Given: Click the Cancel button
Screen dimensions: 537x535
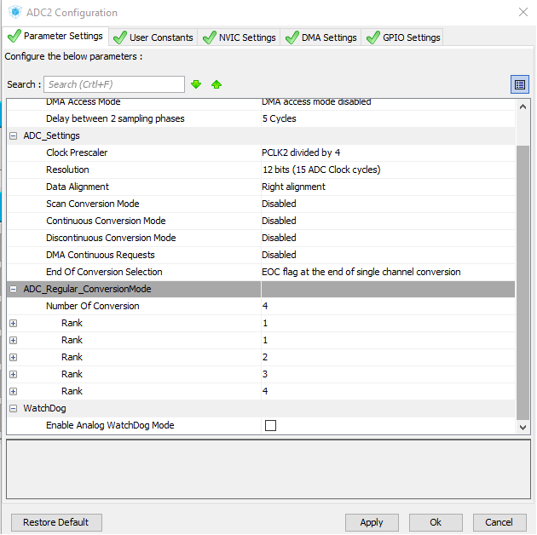Looking at the screenshot, I should pos(499,522).
